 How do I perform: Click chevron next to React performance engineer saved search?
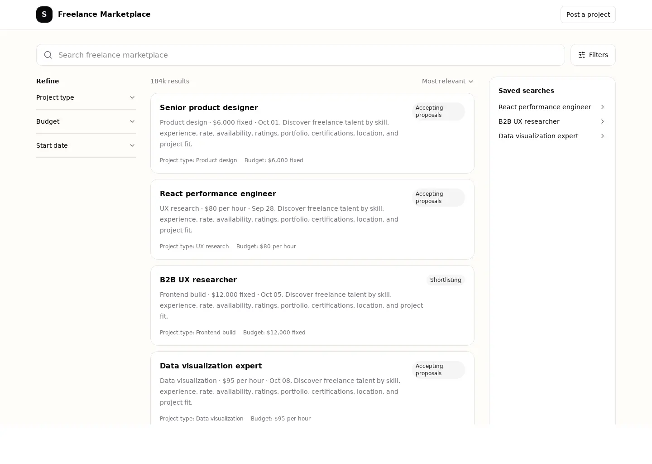coord(602,107)
